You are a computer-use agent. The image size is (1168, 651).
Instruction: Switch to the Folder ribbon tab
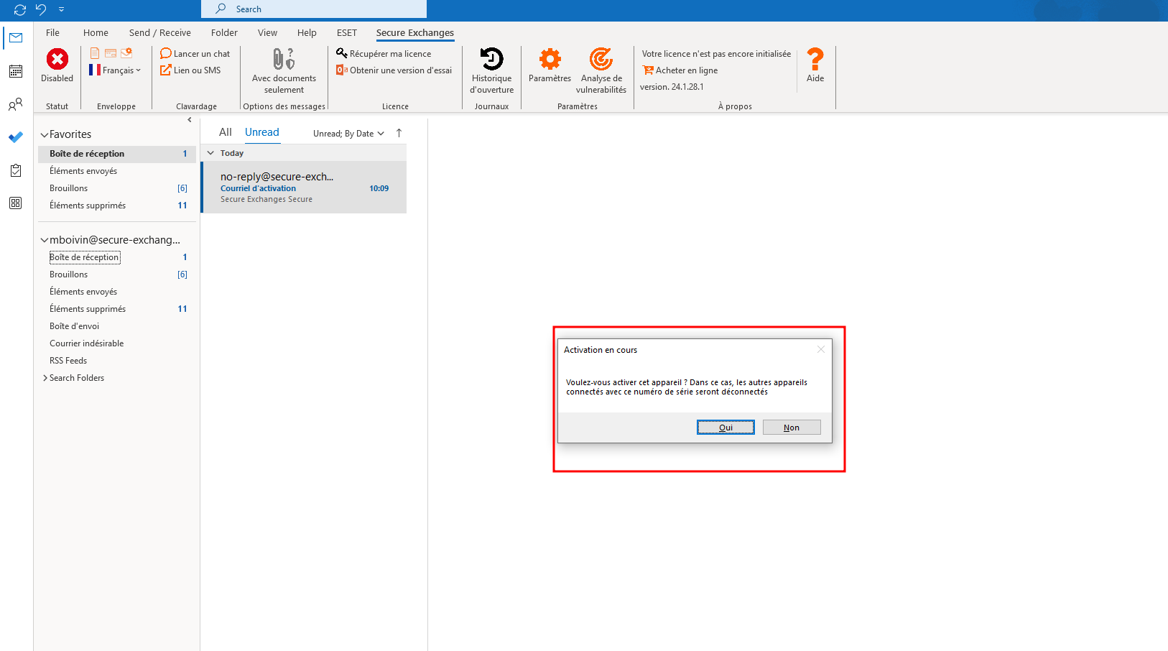[224, 32]
